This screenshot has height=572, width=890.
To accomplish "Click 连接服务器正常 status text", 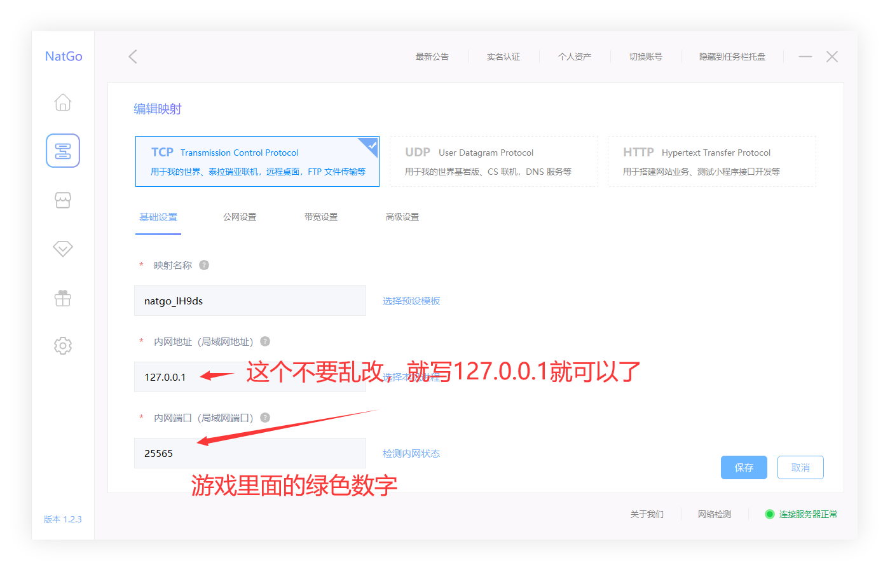I will pyautogui.click(x=808, y=514).
